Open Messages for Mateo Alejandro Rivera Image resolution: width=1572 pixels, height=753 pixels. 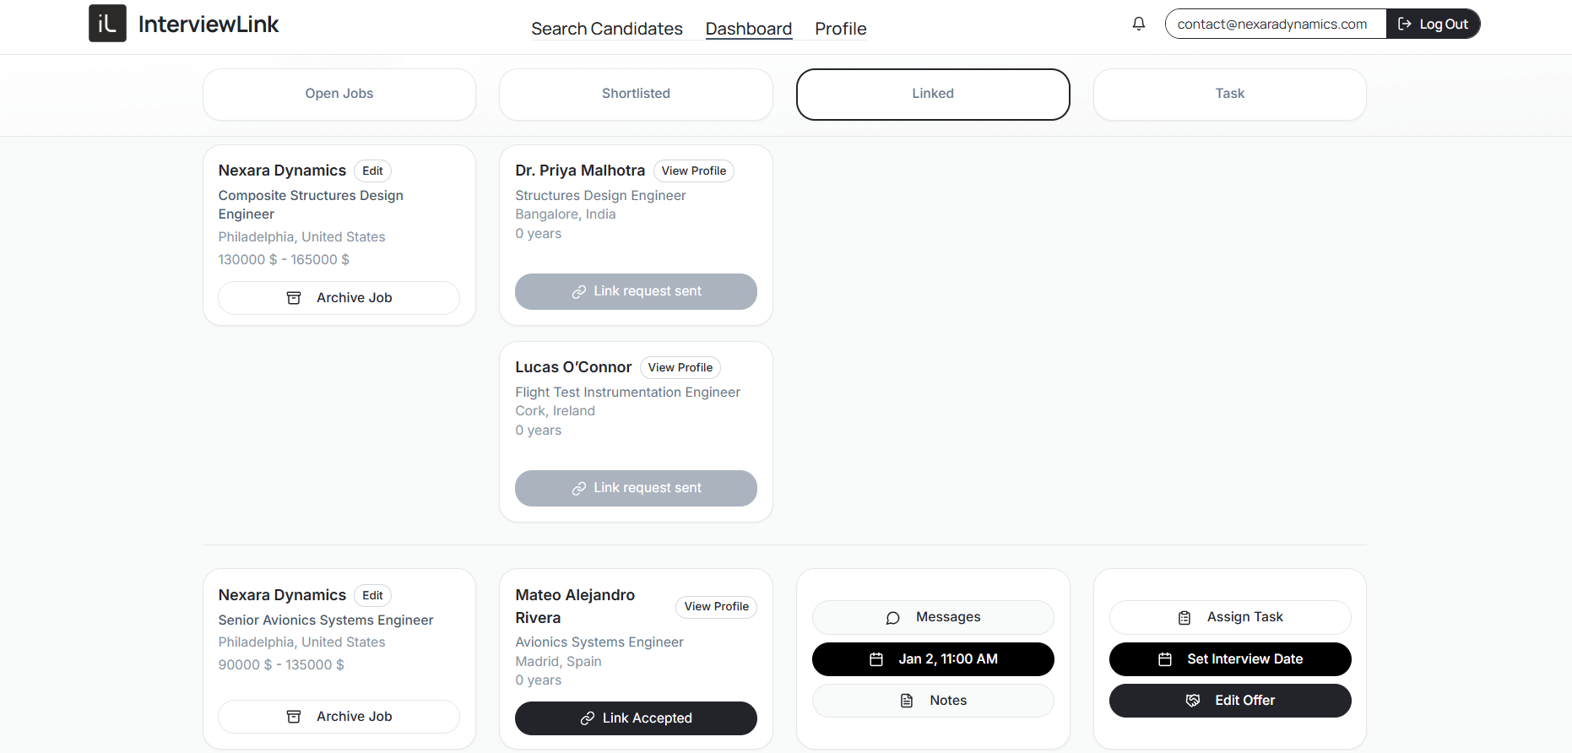pyautogui.click(x=933, y=617)
